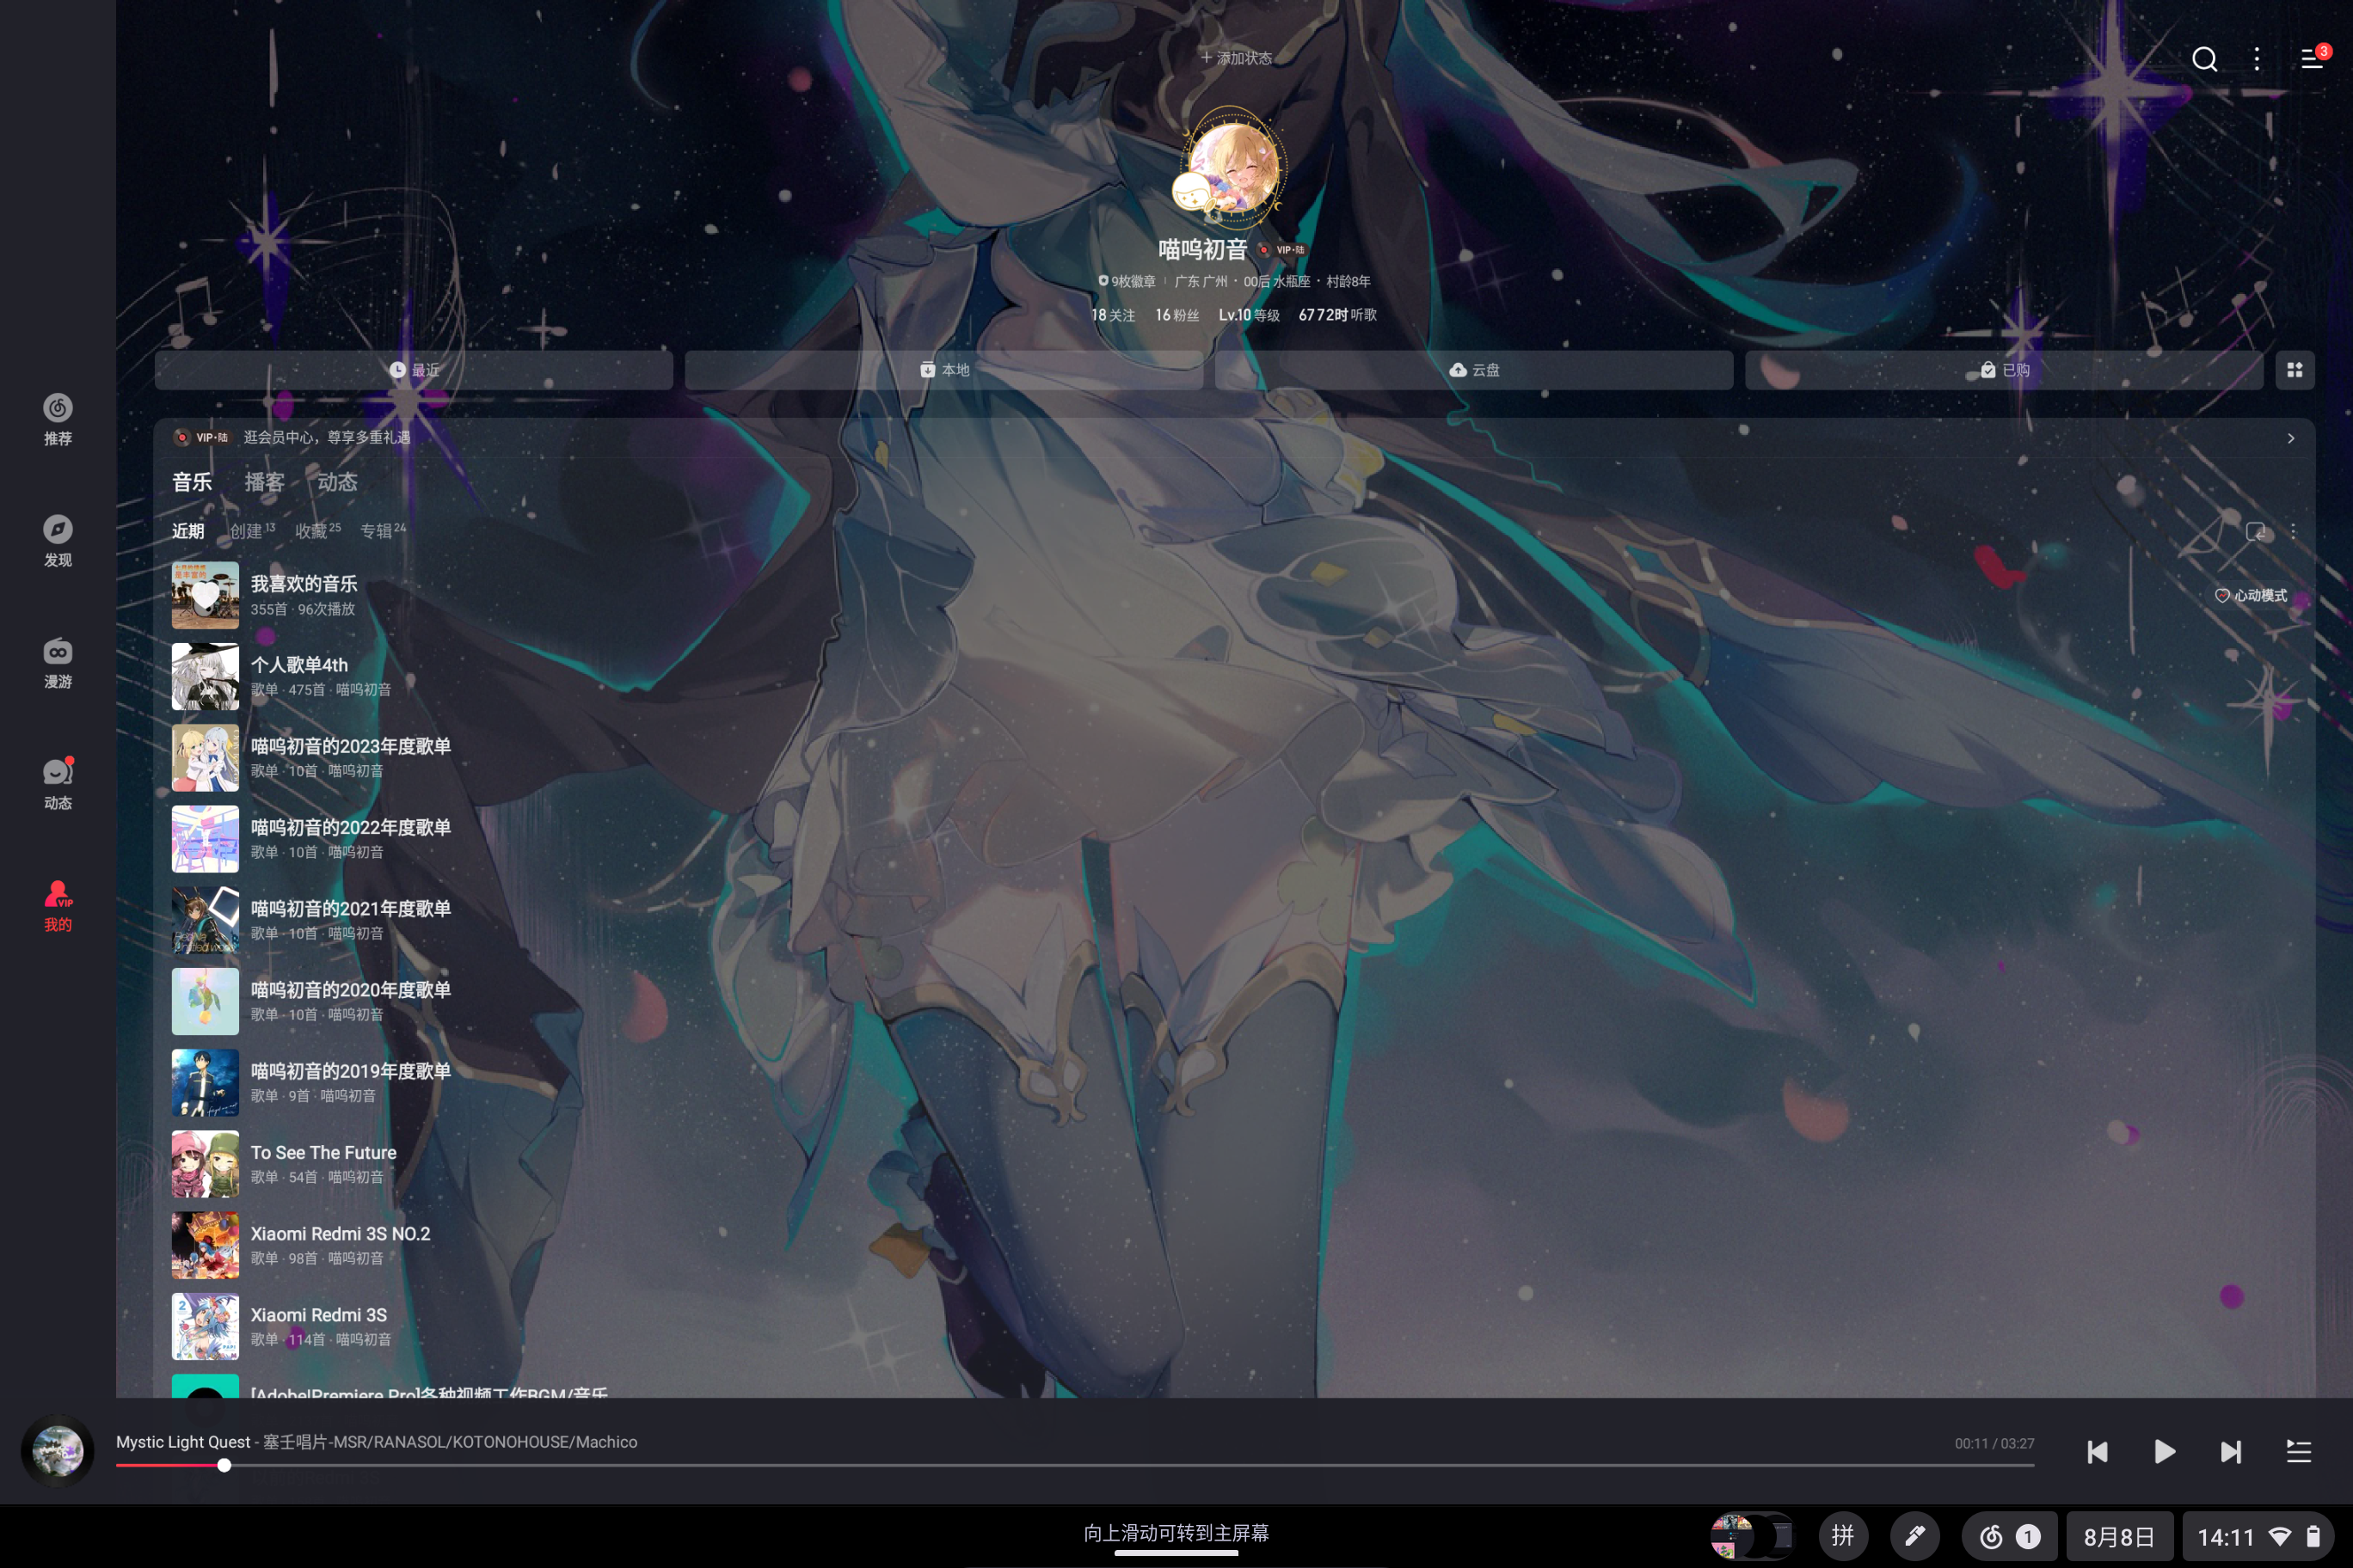Image resolution: width=2353 pixels, height=1568 pixels.
Task: Open 动态 feed in the sidebar
Action: [x=57, y=784]
